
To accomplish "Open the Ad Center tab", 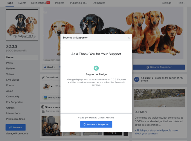I will 99,3.
